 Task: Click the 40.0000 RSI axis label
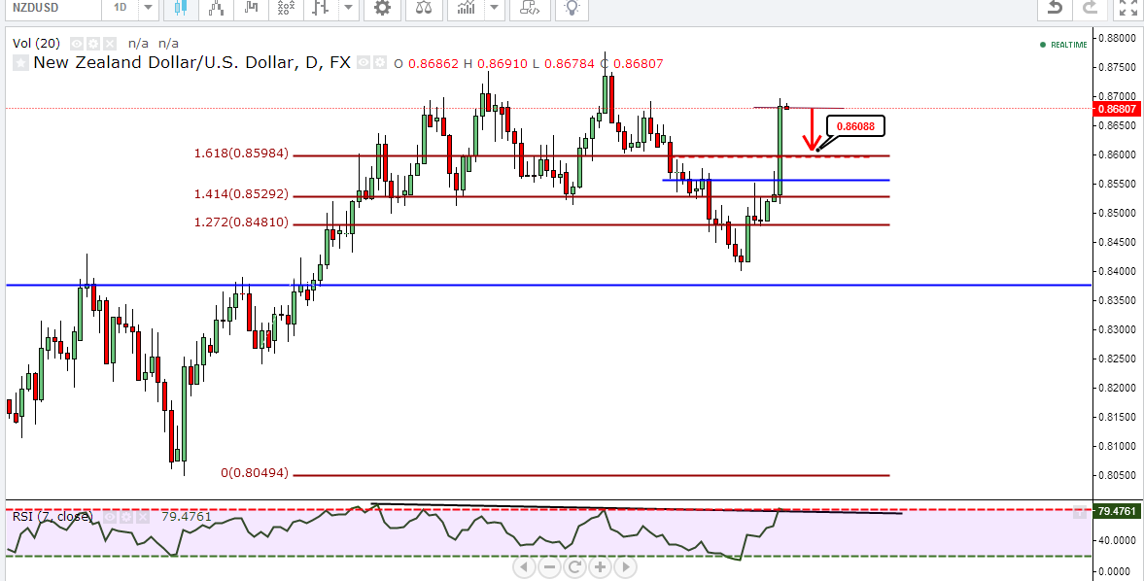click(x=1118, y=540)
